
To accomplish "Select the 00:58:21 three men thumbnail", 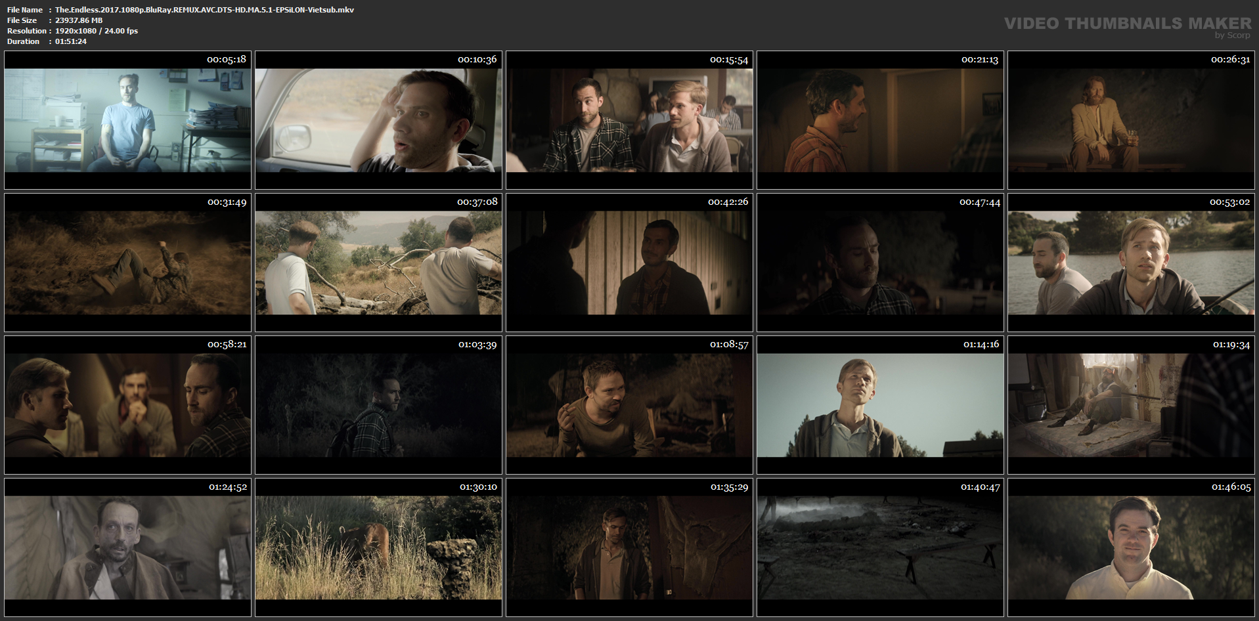I will point(127,405).
